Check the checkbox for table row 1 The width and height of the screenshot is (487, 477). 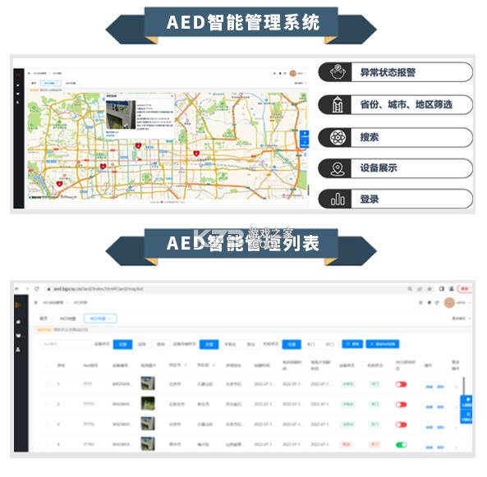48,384
